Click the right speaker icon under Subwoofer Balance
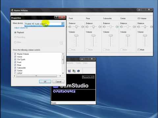 click(117, 27)
